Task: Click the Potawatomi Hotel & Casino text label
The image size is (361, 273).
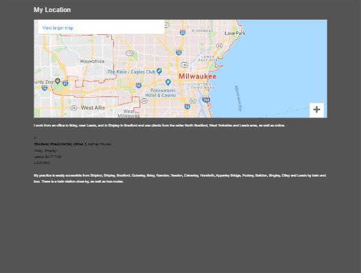Action: pos(161,93)
